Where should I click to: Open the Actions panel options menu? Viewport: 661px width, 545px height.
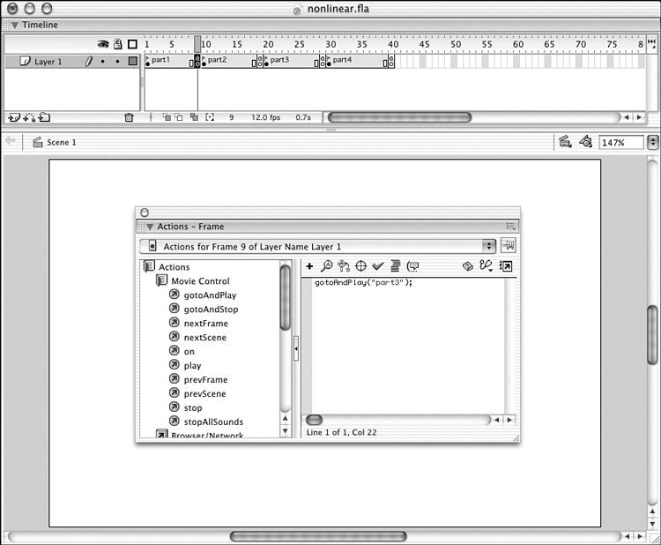[x=511, y=227]
